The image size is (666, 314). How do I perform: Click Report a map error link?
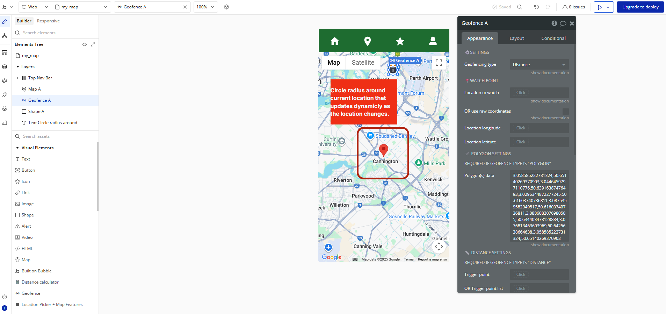click(432, 259)
